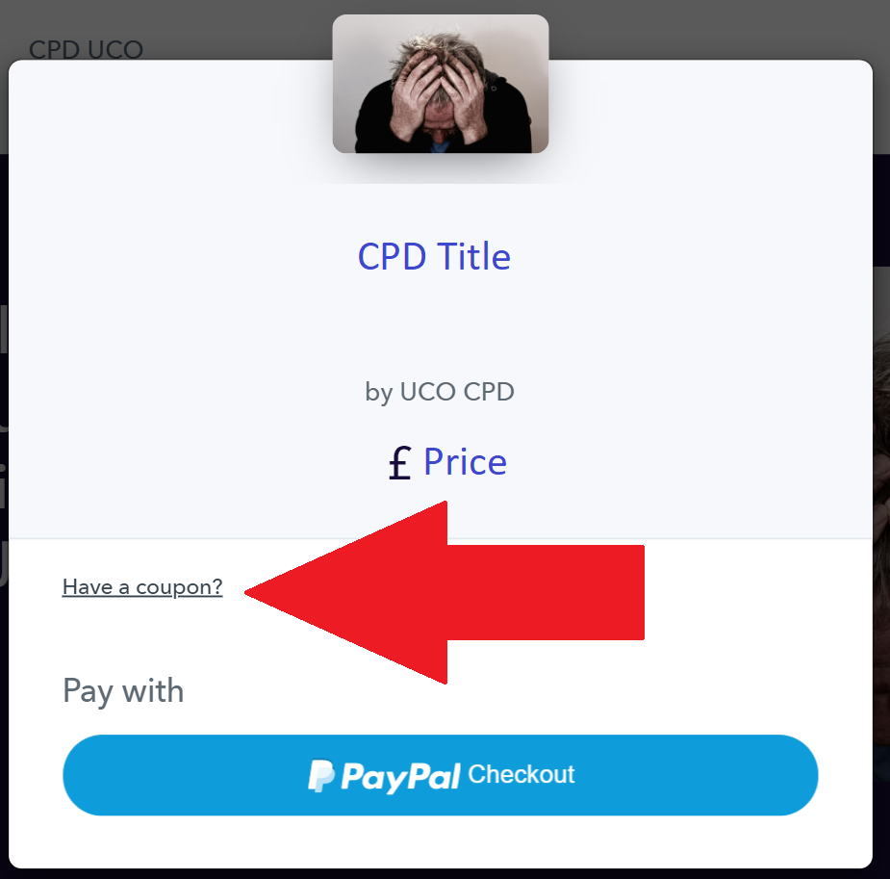This screenshot has height=879, width=890.
Task: Click the red arrow pointing at coupon
Action: pos(445,592)
